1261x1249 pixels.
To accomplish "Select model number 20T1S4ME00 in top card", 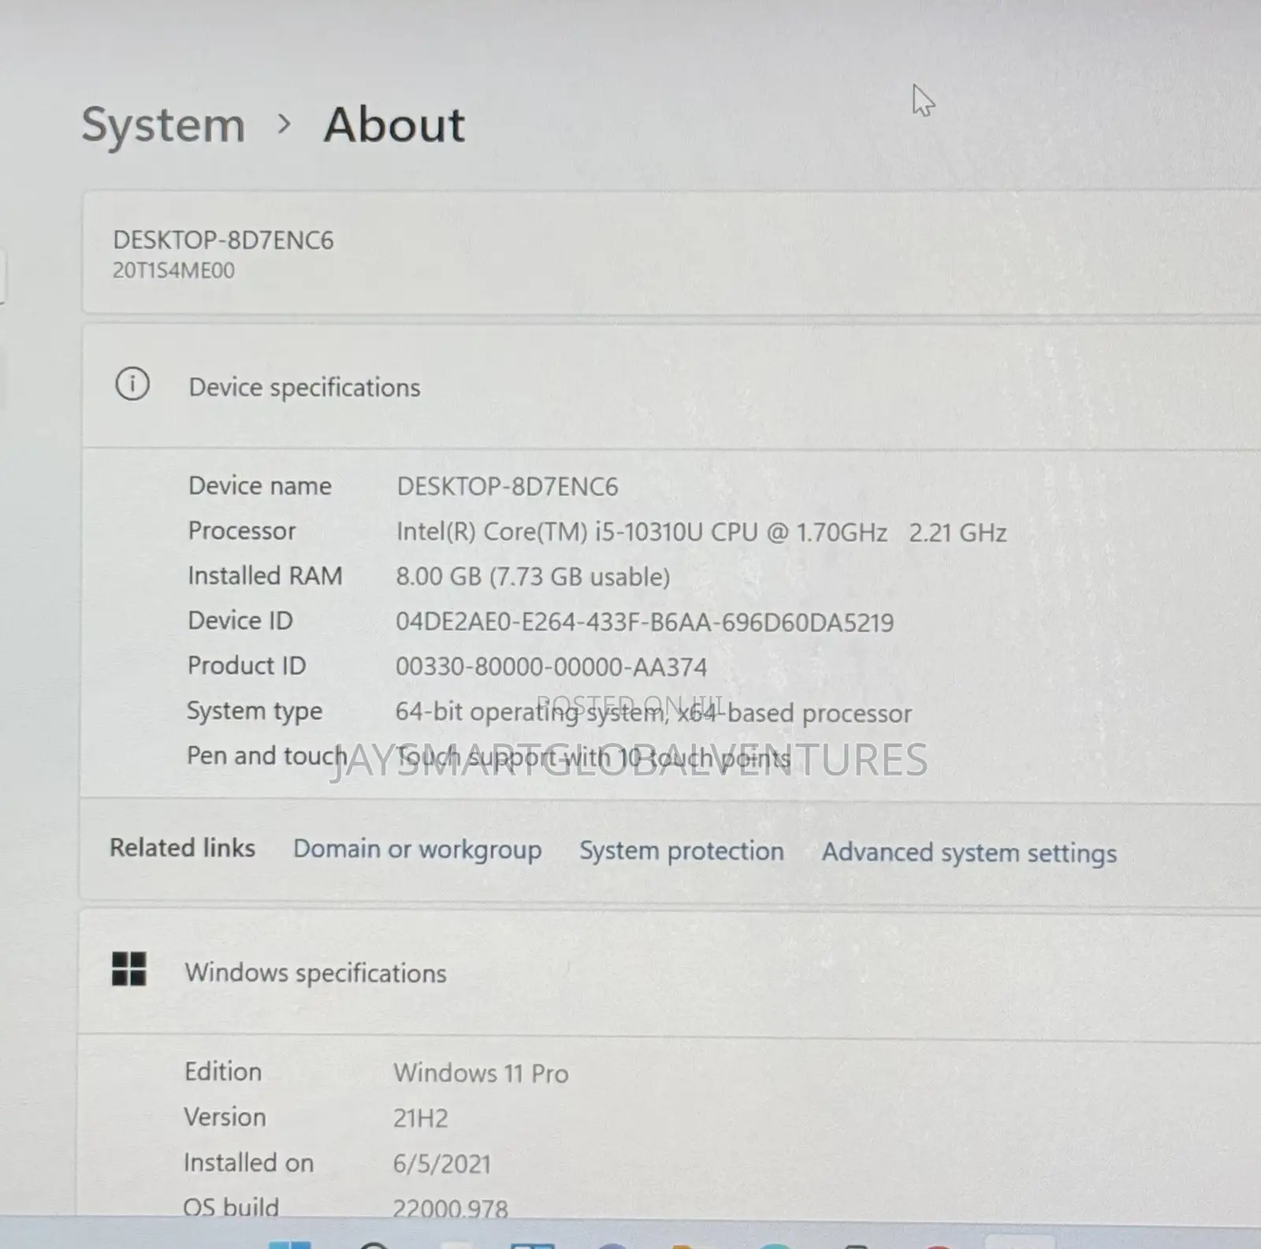I will click(173, 270).
